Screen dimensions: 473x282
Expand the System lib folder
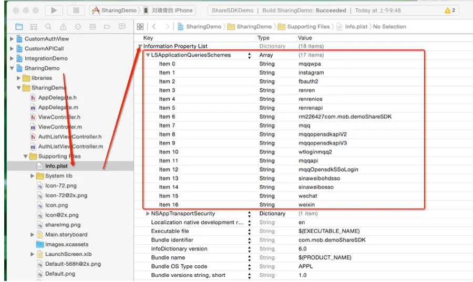point(32,176)
